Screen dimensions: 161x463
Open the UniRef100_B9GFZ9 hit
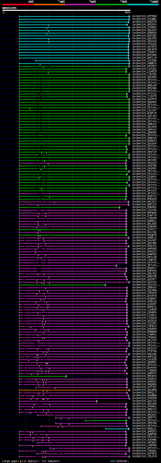tap(144, 22)
